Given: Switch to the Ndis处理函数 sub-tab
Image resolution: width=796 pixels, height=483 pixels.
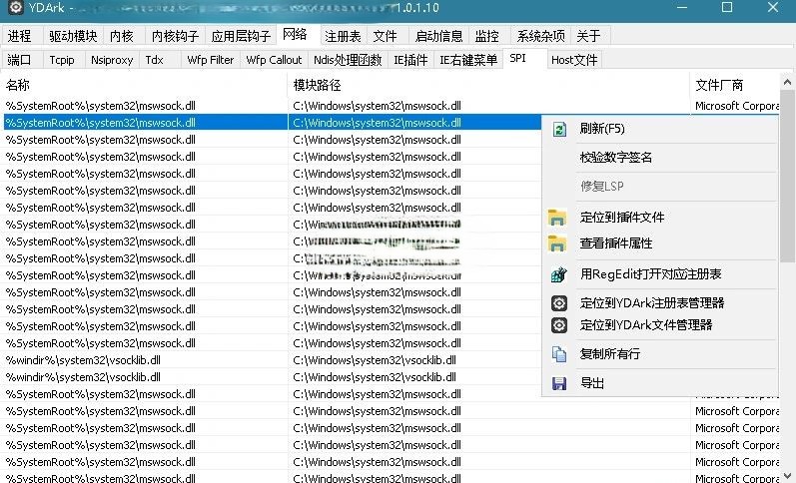Looking at the screenshot, I should pos(348,60).
